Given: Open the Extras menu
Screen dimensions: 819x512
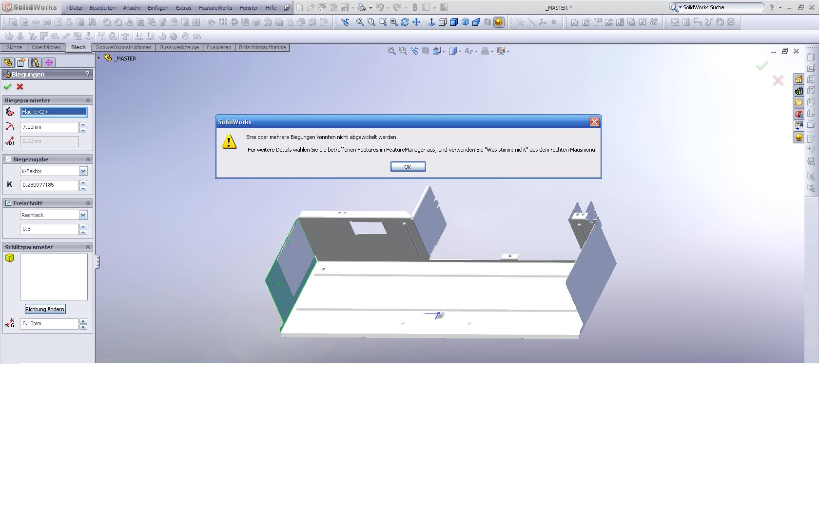Looking at the screenshot, I should click(x=184, y=8).
